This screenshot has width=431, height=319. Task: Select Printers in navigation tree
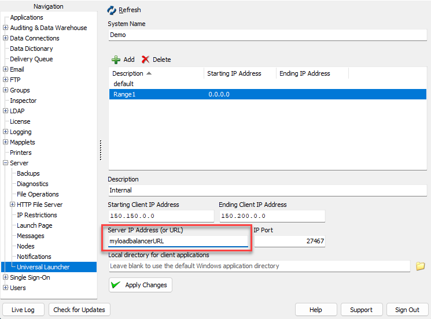(21, 153)
